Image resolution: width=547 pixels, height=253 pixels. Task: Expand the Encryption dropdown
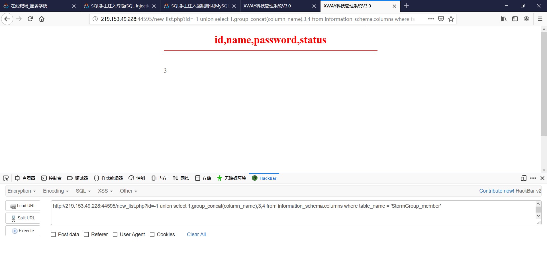[22, 191]
